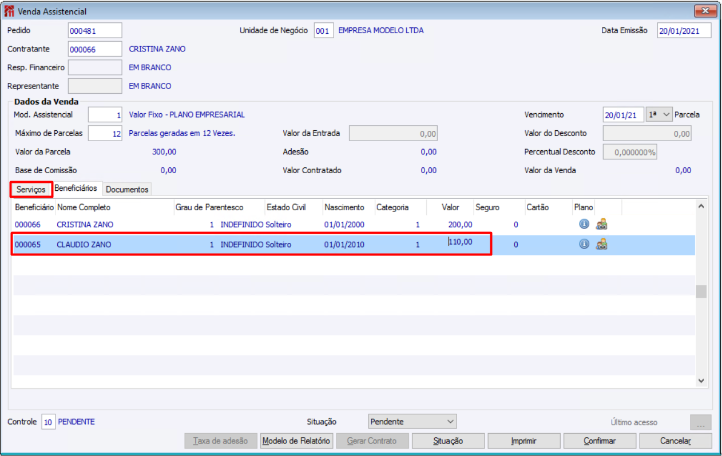Screen dimensions: 722x456
Task: Click the Valor column header
Action: (x=450, y=207)
